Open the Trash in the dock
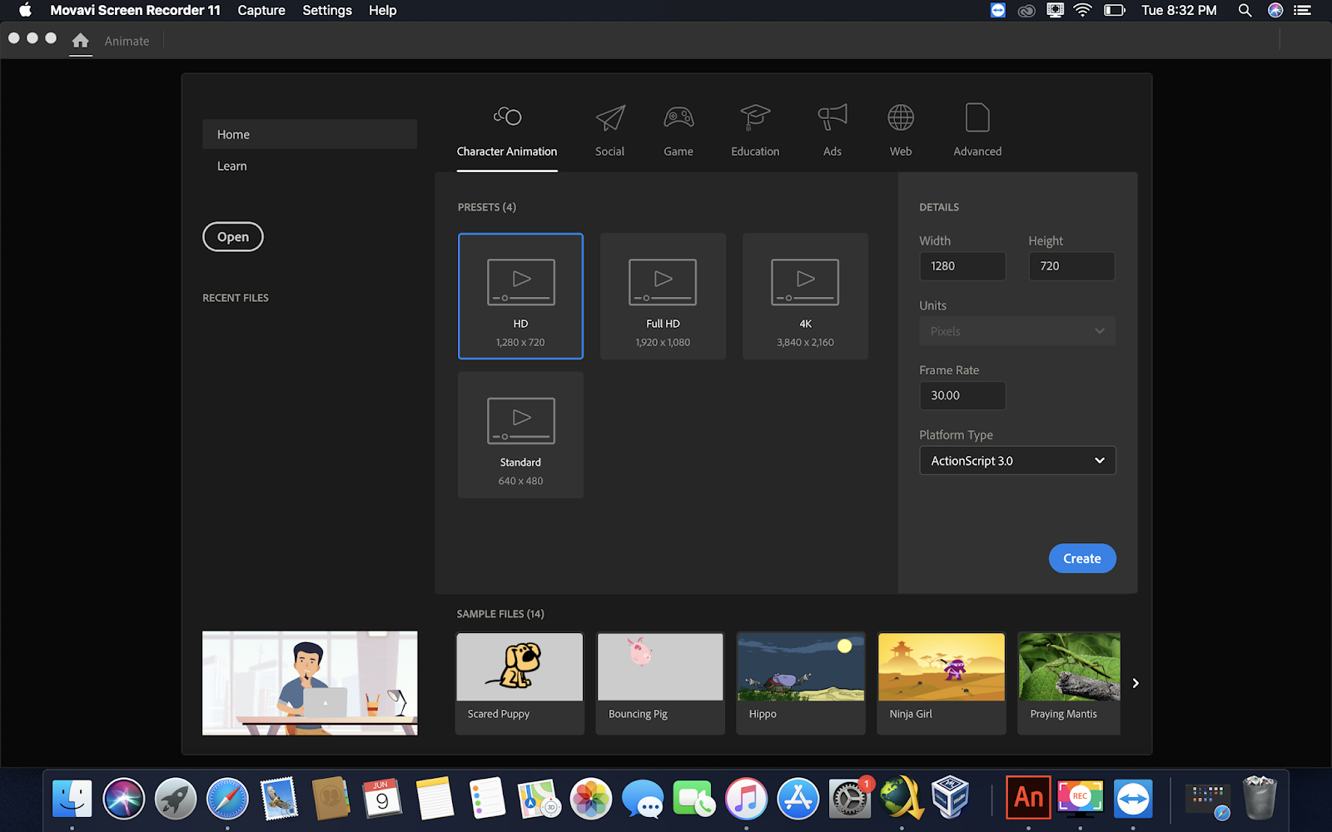Image resolution: width=1332 pixels, height=832 pixels. click(1260, 799)
